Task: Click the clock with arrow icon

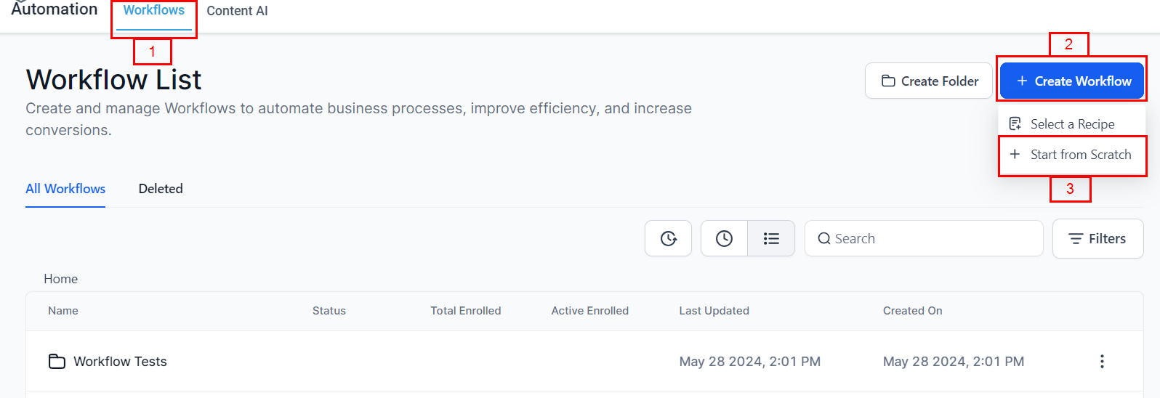Action: point(668,238)
